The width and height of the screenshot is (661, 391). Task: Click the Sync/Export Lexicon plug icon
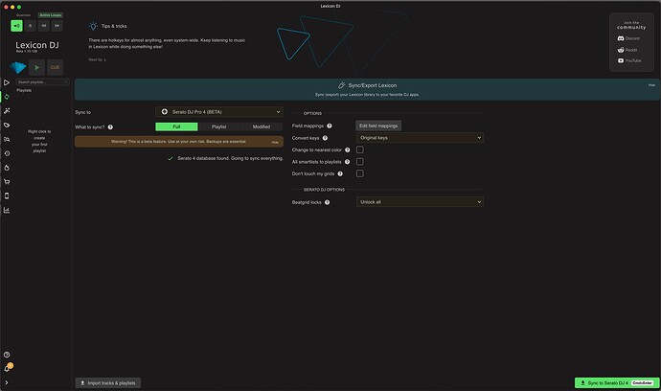click(x=341, y=85)
